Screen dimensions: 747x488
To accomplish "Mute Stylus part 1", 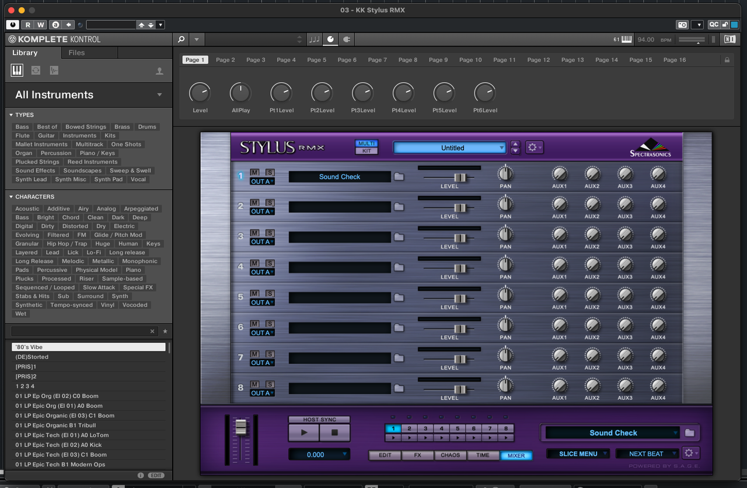I will coord(255,172).
